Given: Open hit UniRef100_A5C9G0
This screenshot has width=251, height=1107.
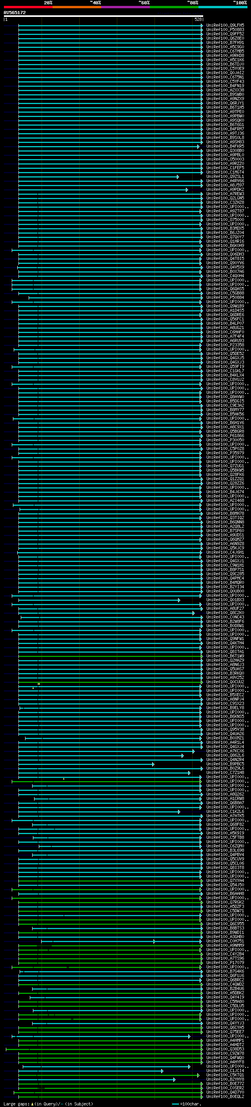Looking at the screenshot, I should (x=225, y=47).
